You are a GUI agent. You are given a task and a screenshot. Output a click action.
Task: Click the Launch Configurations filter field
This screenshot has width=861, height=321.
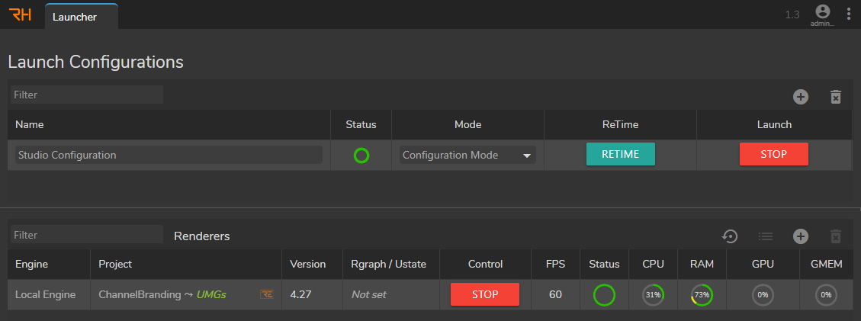coord(87,95)
